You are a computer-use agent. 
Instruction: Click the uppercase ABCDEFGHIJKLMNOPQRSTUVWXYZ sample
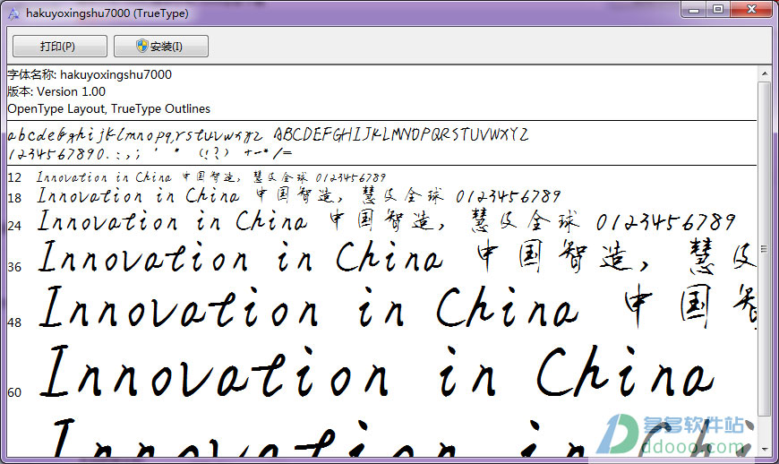[401, 134]
